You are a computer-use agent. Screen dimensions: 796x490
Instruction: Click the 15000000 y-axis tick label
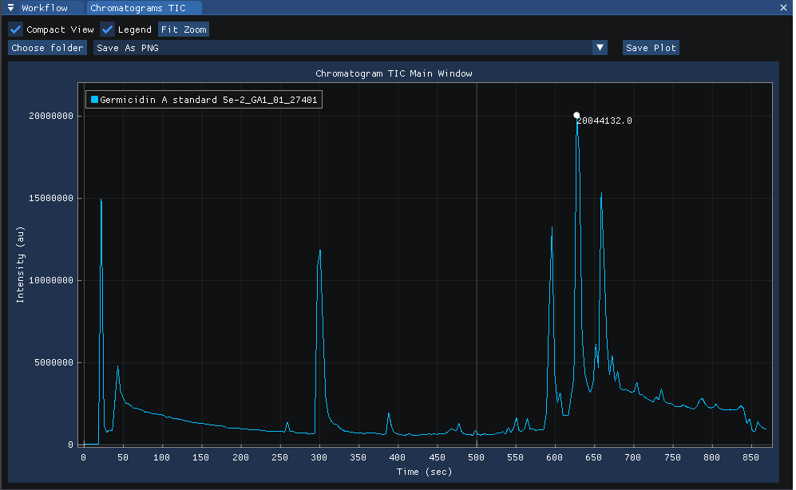tap(51, 198)
